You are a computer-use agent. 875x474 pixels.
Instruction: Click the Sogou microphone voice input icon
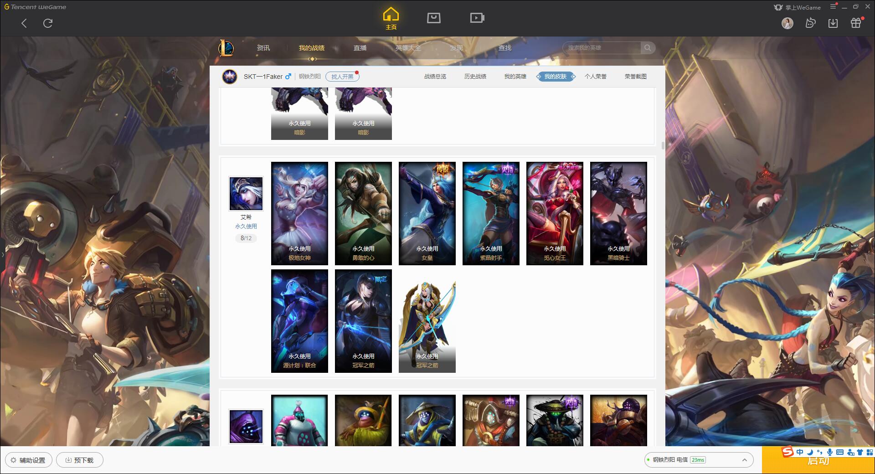point(830,452)
